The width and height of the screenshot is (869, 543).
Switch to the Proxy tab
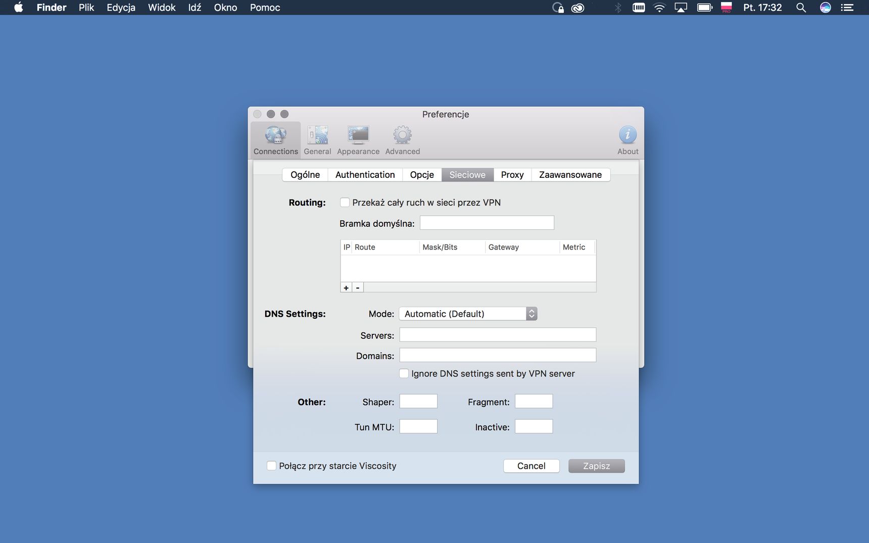point(512,175)
